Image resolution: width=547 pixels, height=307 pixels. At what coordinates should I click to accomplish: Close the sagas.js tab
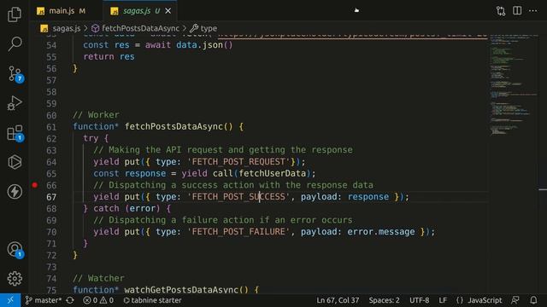[x=168, y=11]
